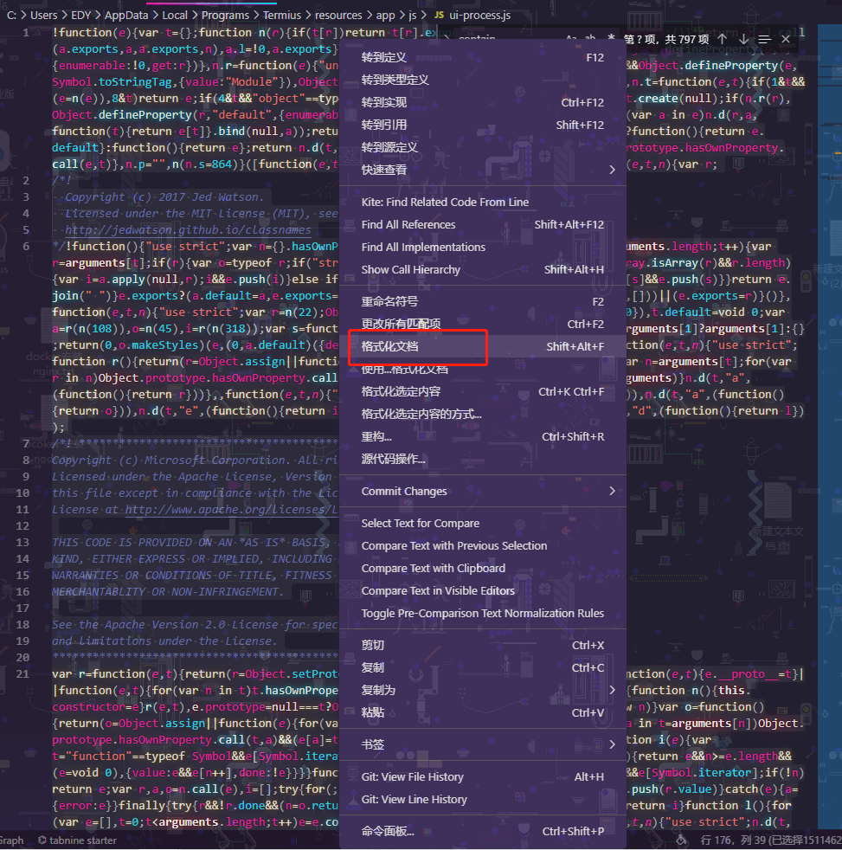Expand the 快速查看 submenu
Image resolution: width=842 pixels, height=850 pixels.
(613, 170)
